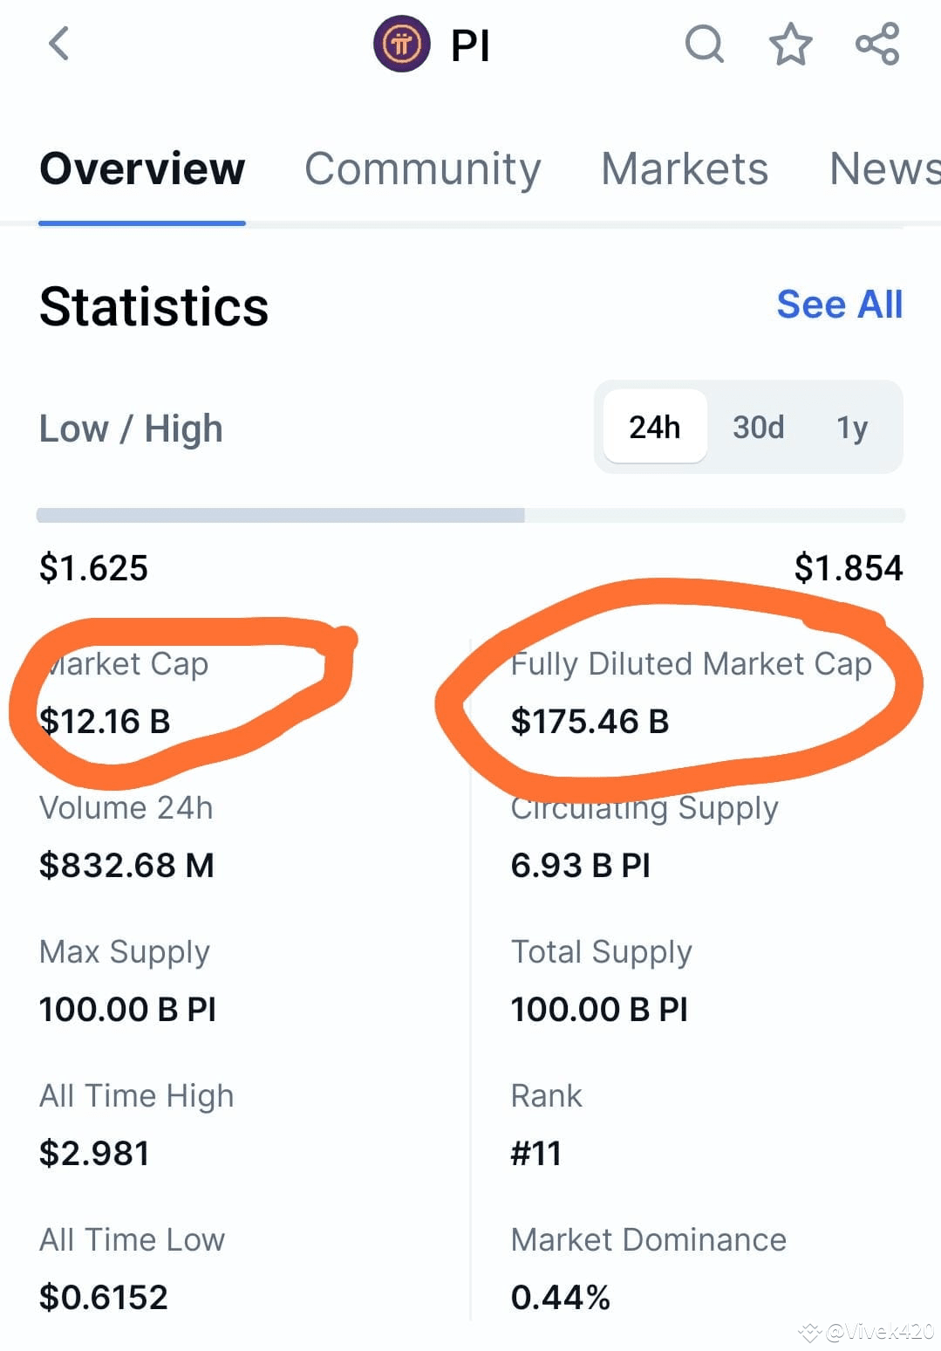Screen dimensions: 941x1351
Task: Switch low/high range to 1y
Action: coord(852,428)
